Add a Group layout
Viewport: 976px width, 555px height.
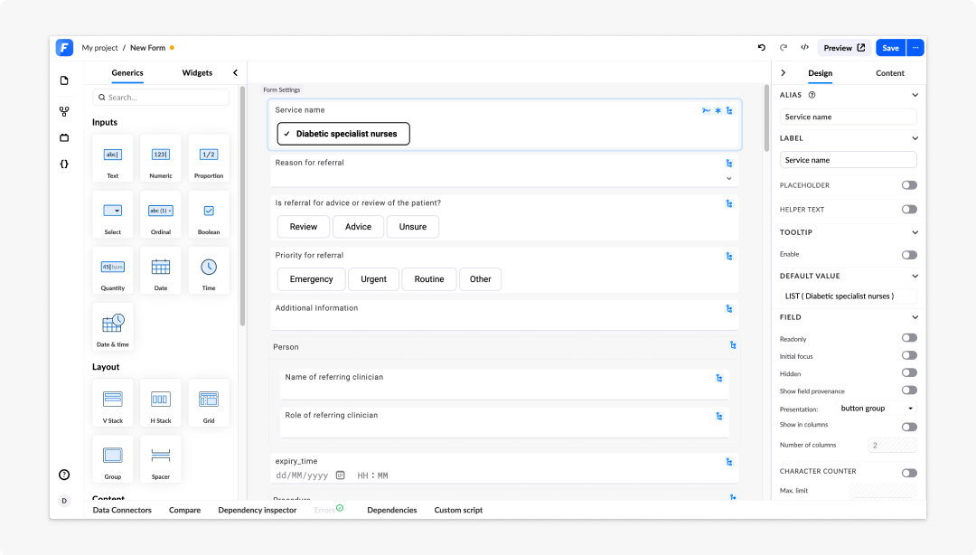click(113, 459)
